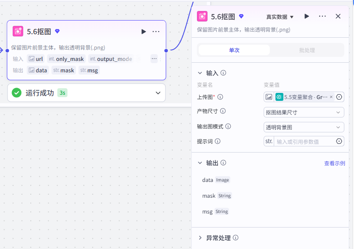Viewport: 354px width, 249px height.
Task: Open the 透明背景图 dropdown
Action: click(304, 127)
